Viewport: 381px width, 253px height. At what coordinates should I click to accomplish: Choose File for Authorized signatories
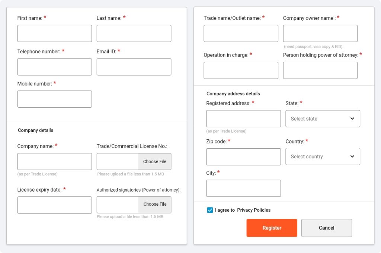click(154, 204)
